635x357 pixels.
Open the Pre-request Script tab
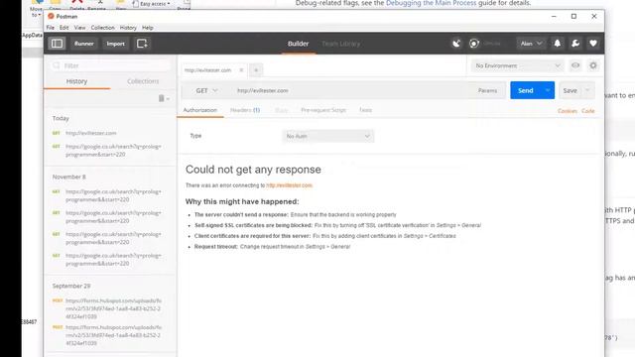(x=323, y=110)
